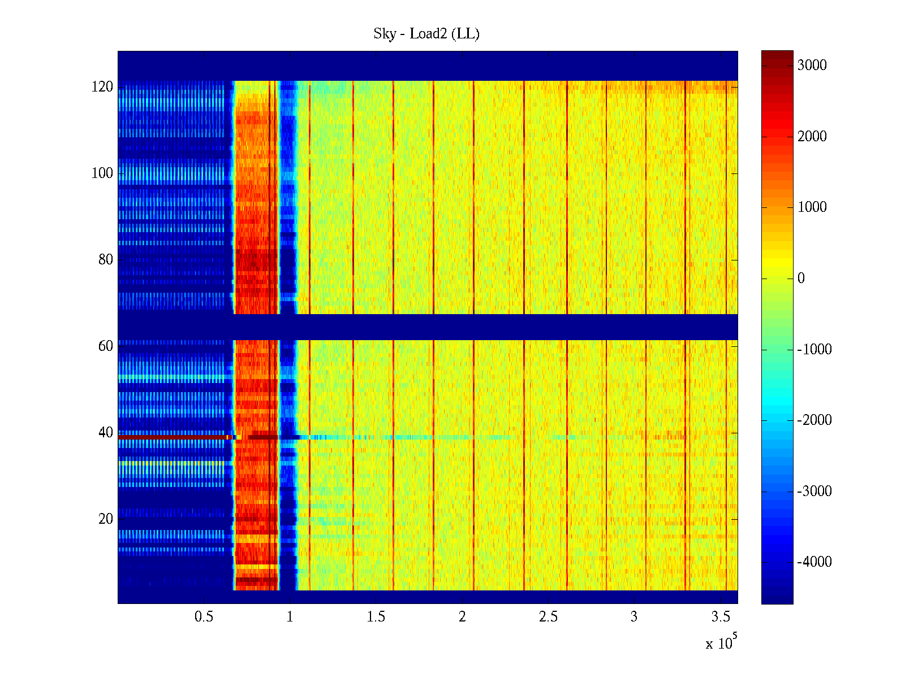Select the -4000 label on the colorbar

click(815, 562)
